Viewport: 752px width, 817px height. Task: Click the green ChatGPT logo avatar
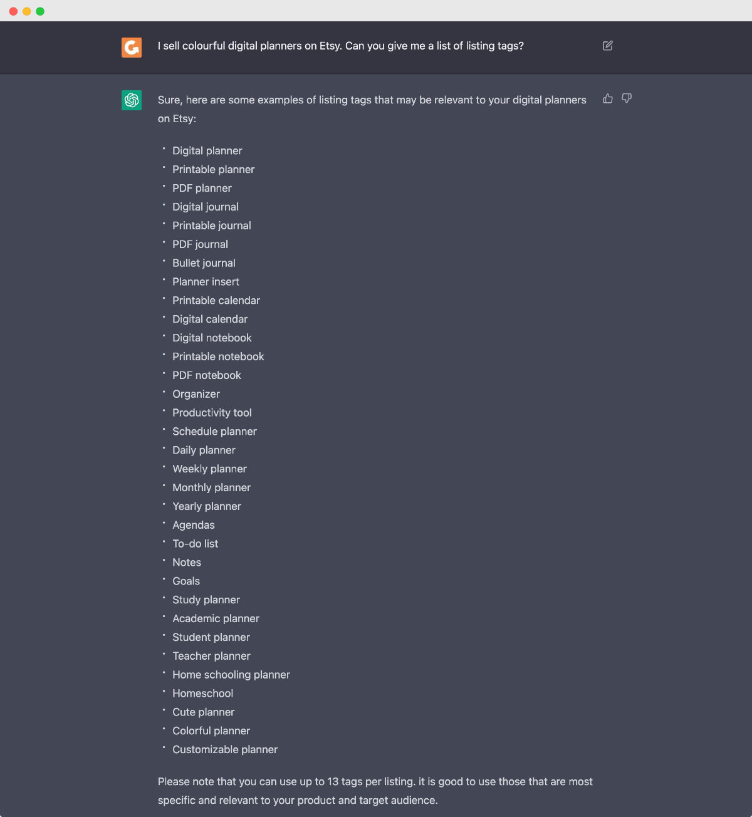tap(132, 100)
